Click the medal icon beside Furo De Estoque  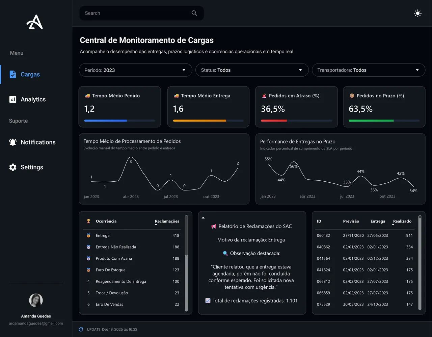pos(88,270)
